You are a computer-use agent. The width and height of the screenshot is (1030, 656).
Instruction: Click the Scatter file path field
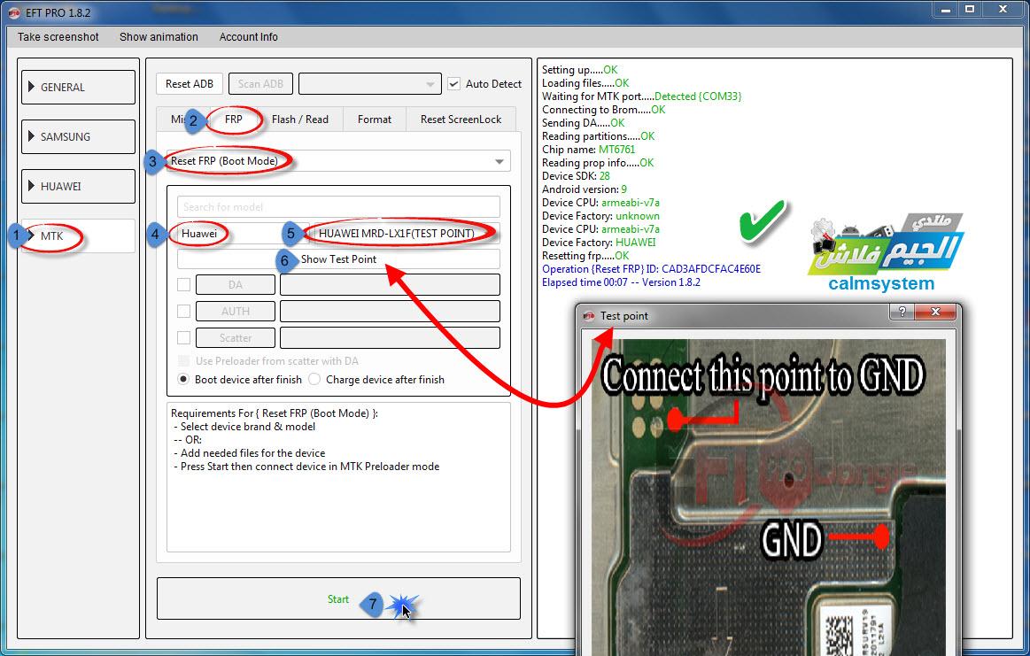point(390,337)
